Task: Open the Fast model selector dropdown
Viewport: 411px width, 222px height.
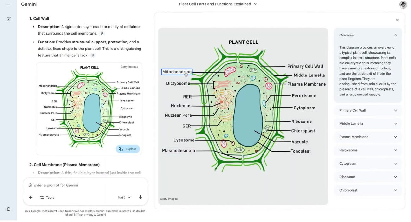Action: (x=124, y=197)
